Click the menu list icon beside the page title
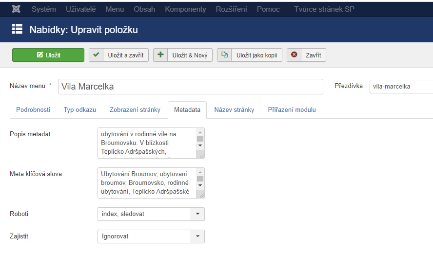This screenshot has height=254, width=433. 17,29
